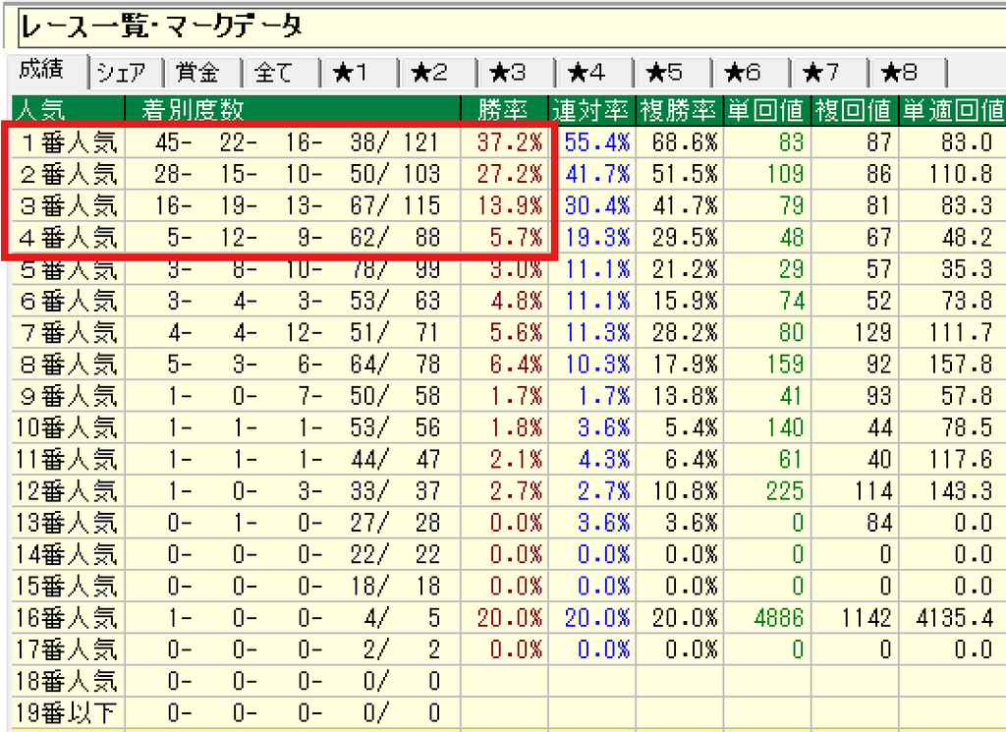Click the 27.2% win rate cell

(x=504, y=174)
